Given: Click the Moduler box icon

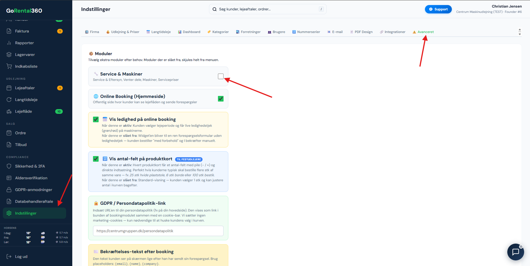Looking at the screenshot, I should tap(91, 54).
